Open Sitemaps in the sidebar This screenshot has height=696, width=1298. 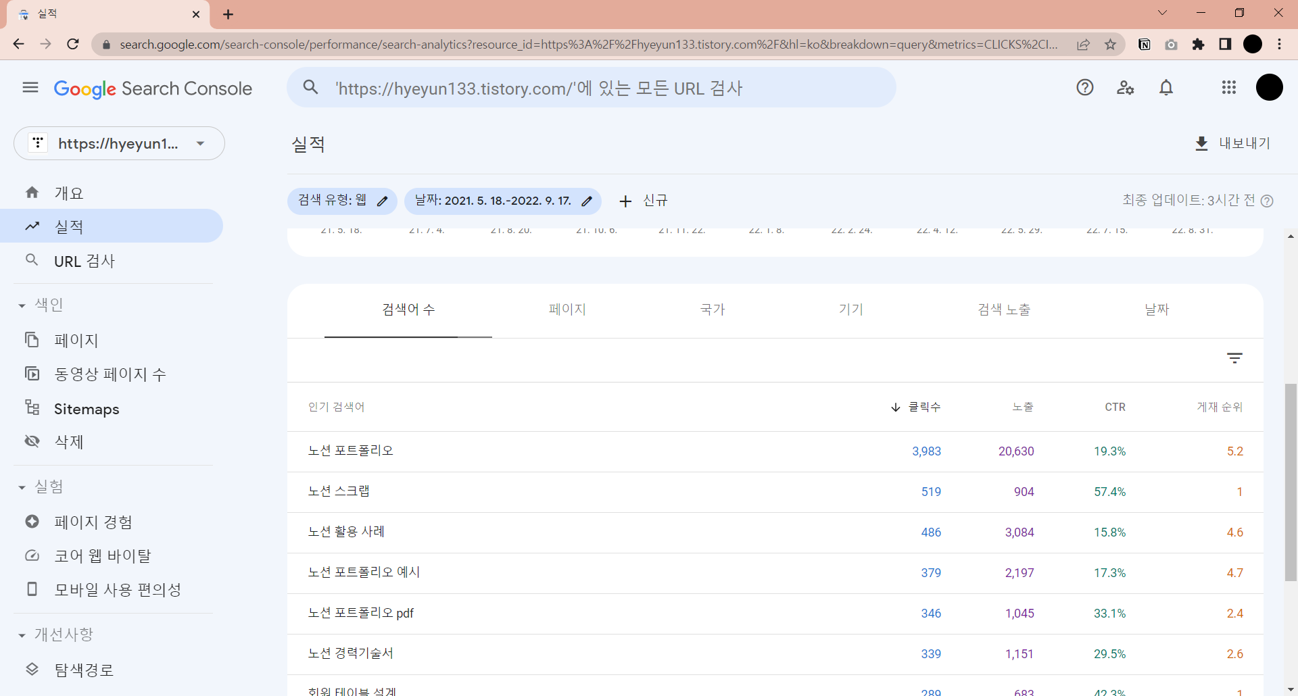112,408
